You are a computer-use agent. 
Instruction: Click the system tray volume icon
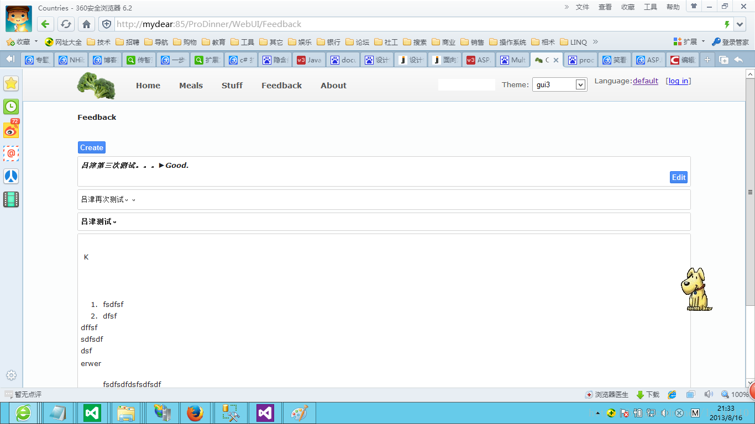[665, 413]
